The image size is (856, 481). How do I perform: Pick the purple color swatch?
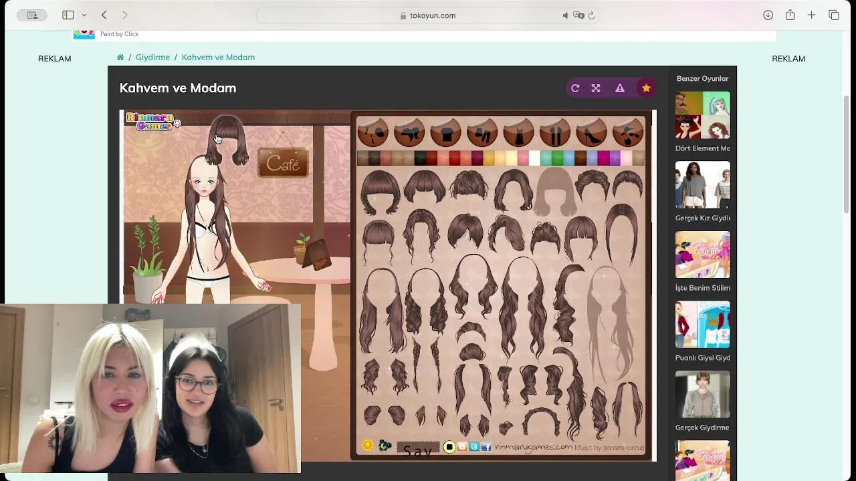pyautogui.click(x=615, y=158)
